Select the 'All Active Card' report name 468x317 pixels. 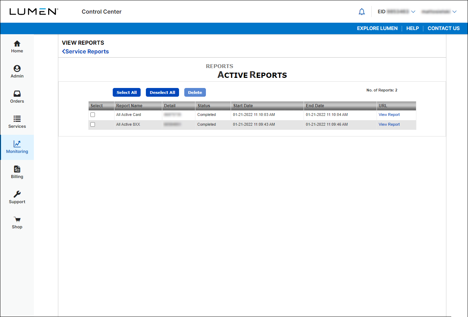(x=129, y=115)
